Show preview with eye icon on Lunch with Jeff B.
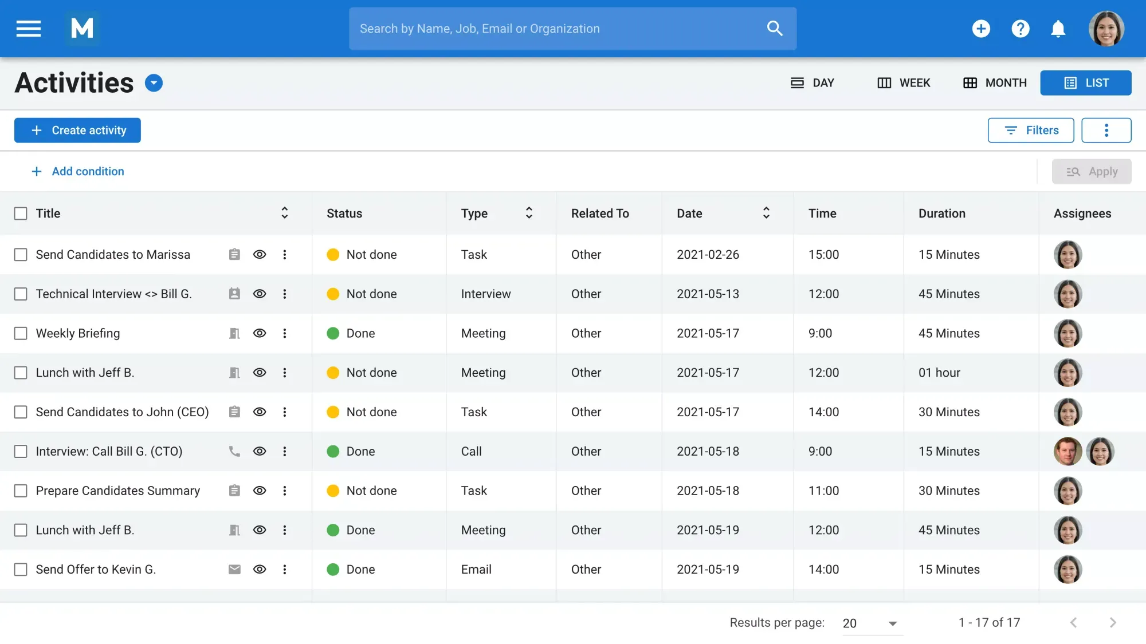The height and width of the screenshot is (644, 1146). pos(260,373)
